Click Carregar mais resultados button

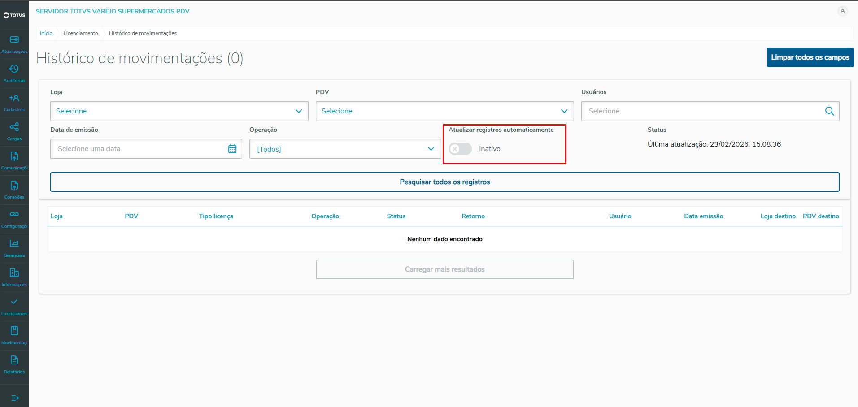[x=445, y=269]
